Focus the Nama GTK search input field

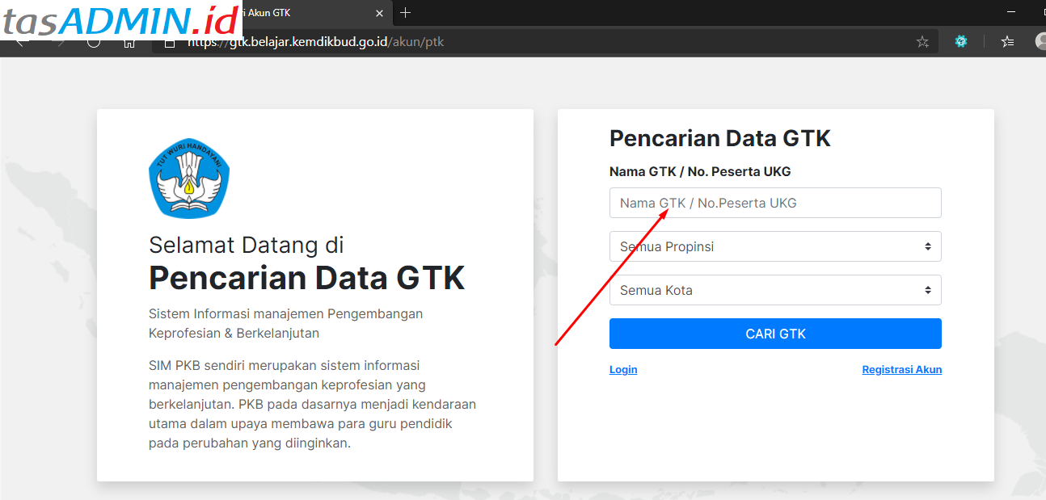point(775,203)
